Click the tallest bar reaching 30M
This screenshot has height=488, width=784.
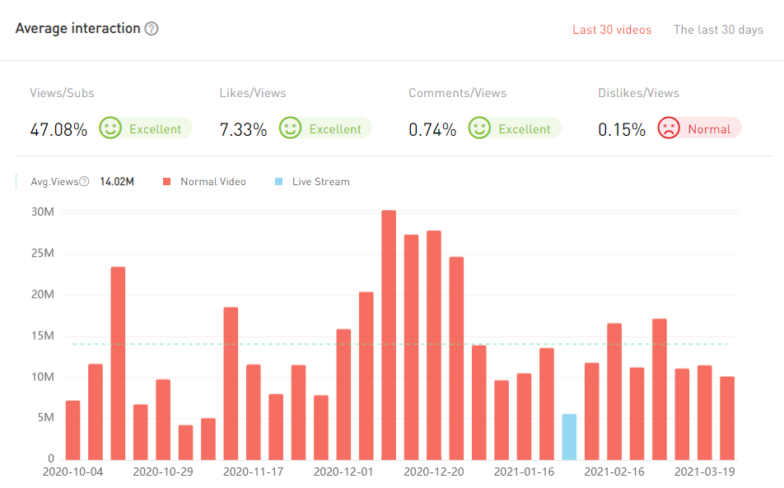(x=389, y=335)
